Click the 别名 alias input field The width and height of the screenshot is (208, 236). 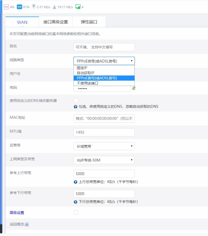tap(104, 47)
